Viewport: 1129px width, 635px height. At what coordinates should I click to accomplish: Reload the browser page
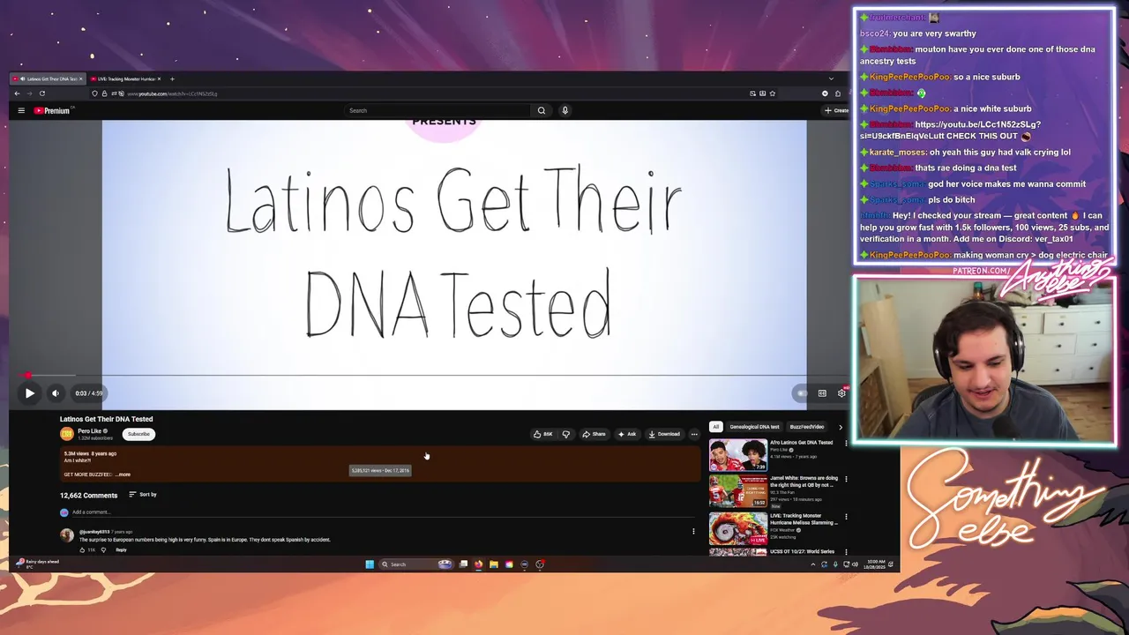point(41,93)
